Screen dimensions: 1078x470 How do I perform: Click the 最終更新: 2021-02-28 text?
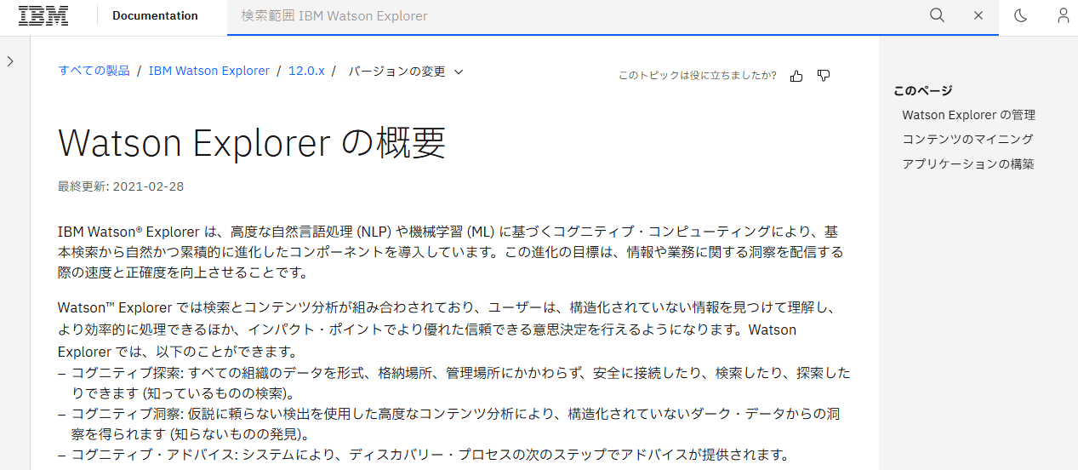[121, 186]
